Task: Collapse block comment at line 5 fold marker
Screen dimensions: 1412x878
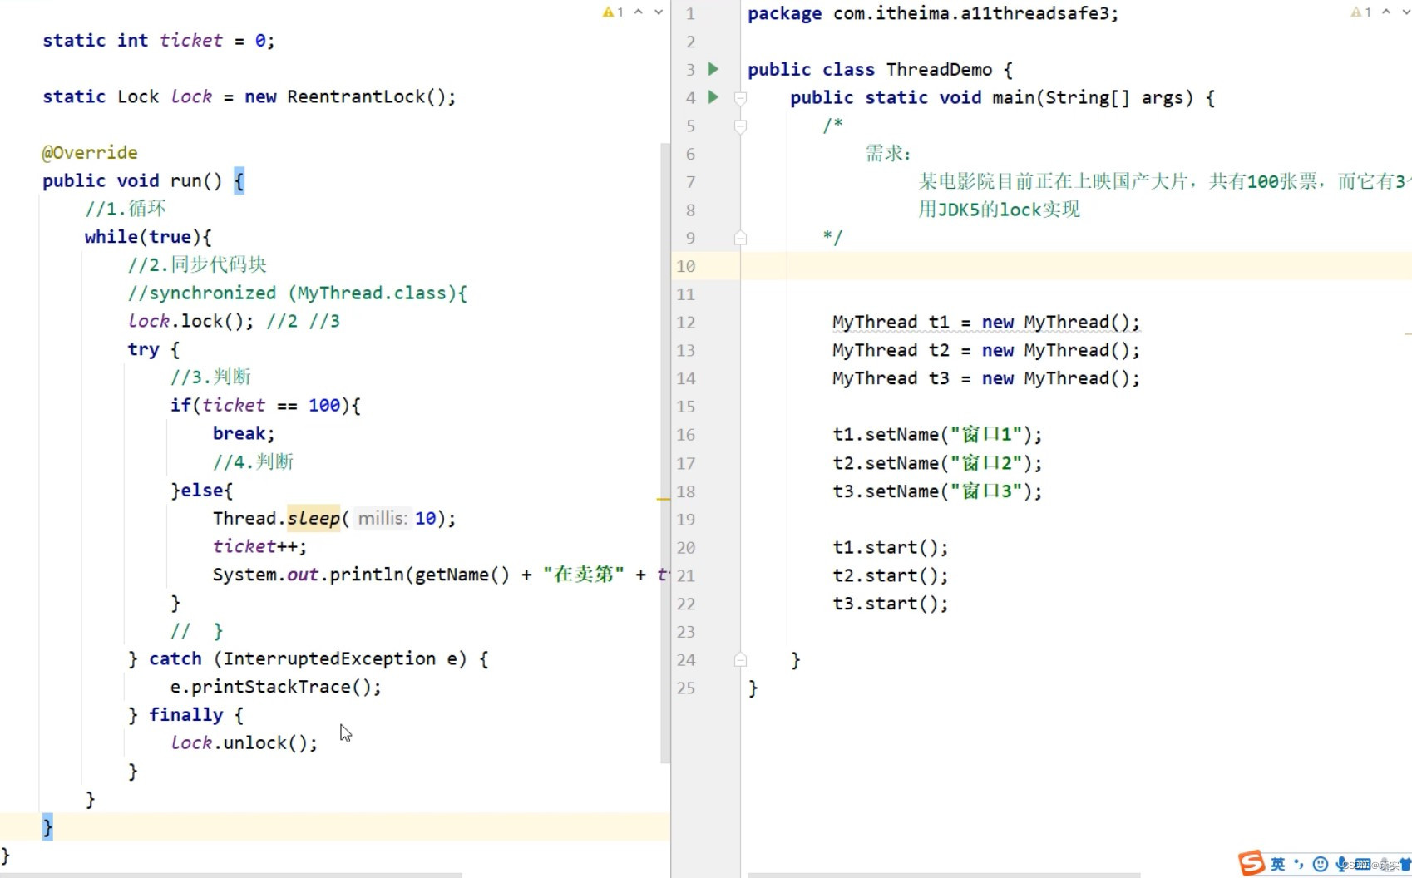Action: click(x=740, y=126)
